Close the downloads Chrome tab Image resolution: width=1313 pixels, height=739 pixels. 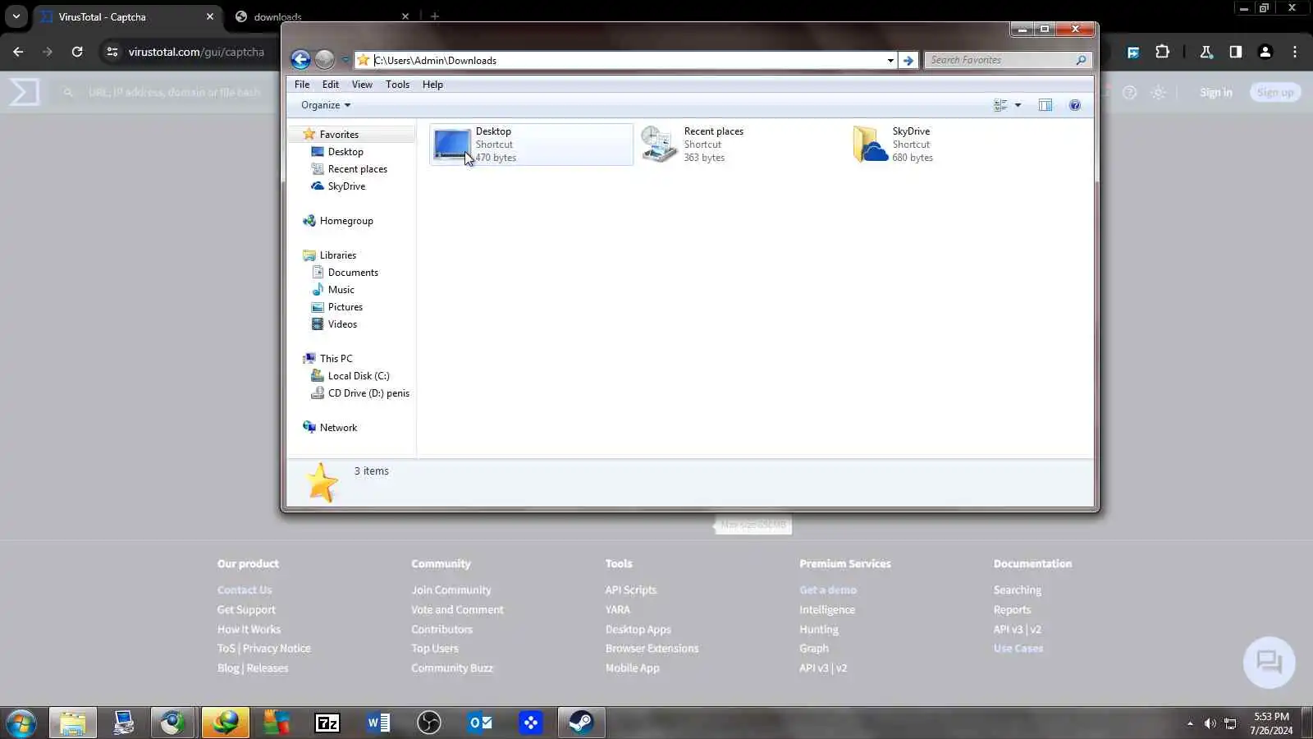pyautogui.click(x=405, y=16)
